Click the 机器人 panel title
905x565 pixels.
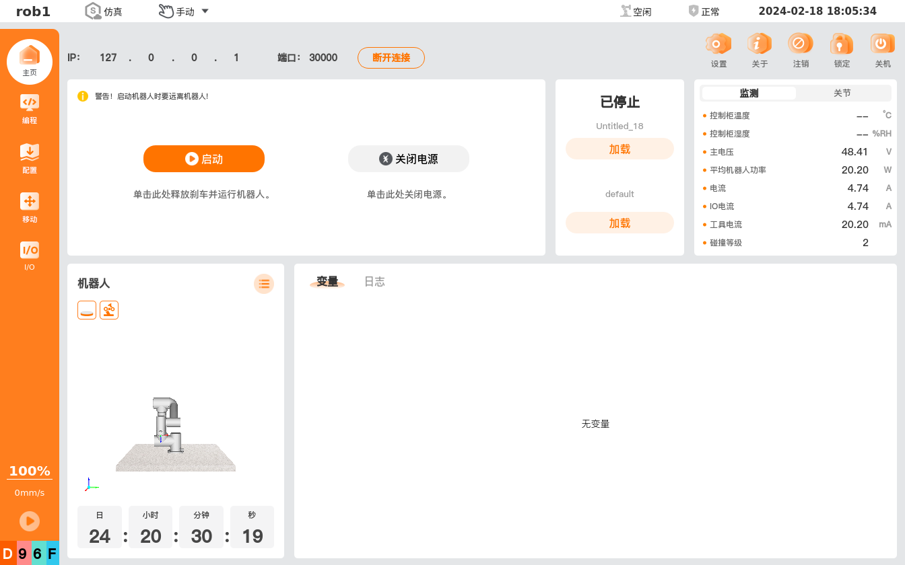click(x=94, y=283)
